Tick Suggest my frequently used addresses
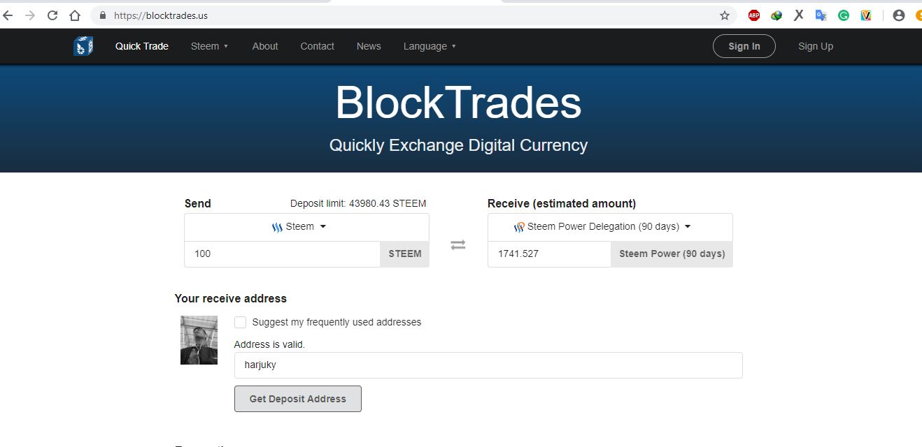 pos(240,322)
